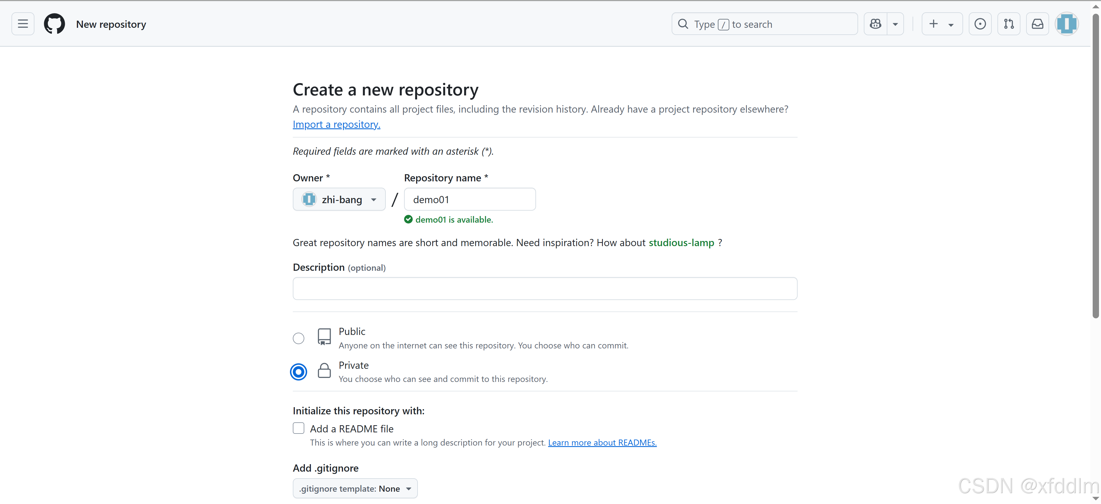Click the New repository header title
Image resolution: width=1101 pixels, height=504 pixels.
(x=111, y=24)
